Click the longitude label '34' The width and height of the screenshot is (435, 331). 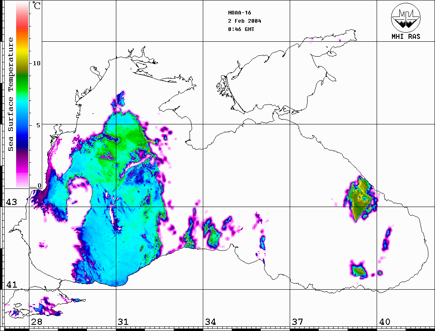click(x=211, y=322)
